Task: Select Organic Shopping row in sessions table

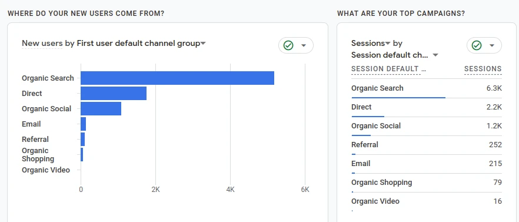Action: pyautogui.click(x=427, y=183)
